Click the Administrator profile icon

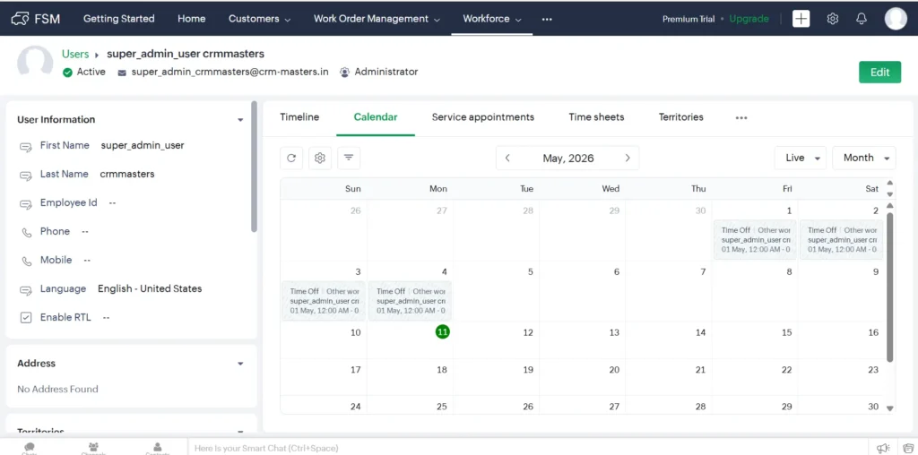tap(345, 73)
